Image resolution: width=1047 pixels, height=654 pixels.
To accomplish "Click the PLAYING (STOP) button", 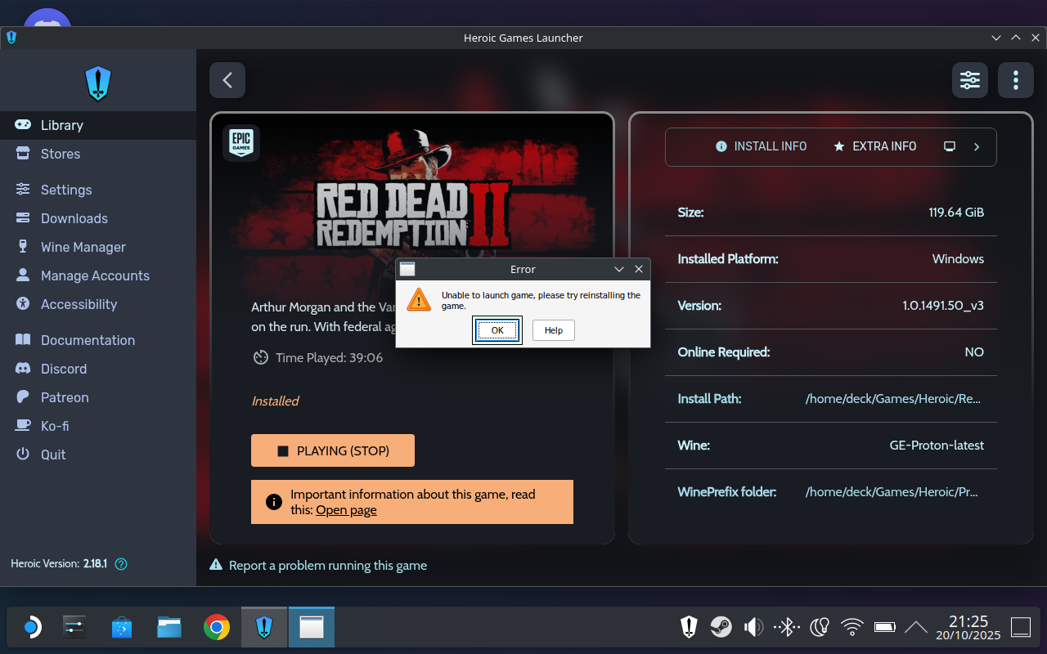I will (x=333, y=450).
